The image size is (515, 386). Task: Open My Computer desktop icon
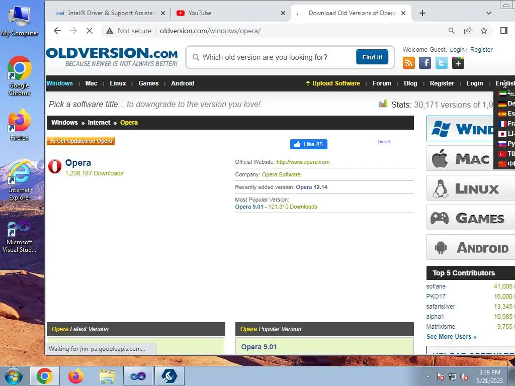pyautogui.click(x=20, y=21)
